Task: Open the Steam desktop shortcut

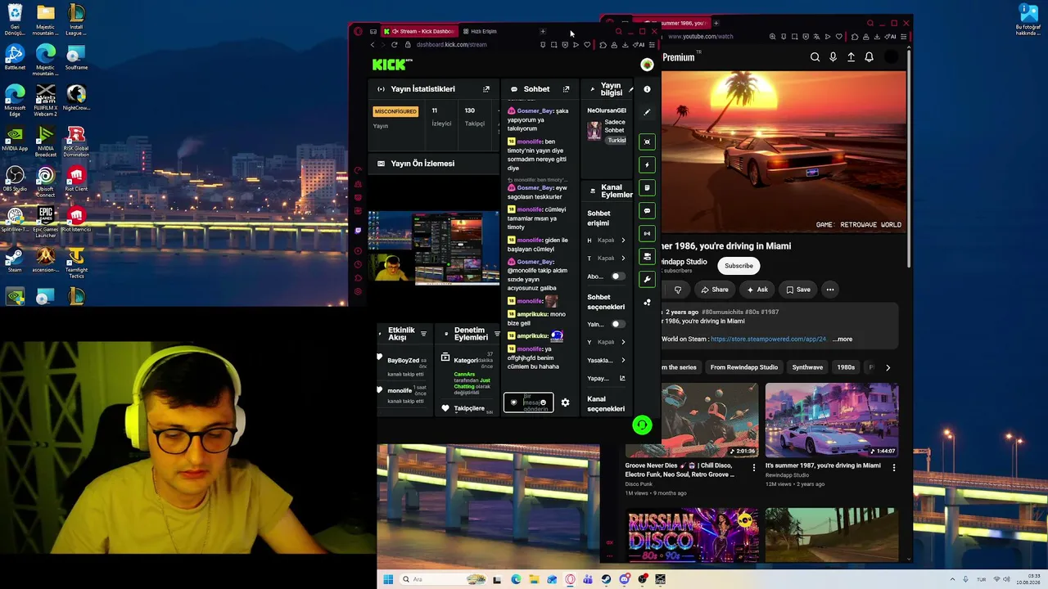Action: click(15, 262)
